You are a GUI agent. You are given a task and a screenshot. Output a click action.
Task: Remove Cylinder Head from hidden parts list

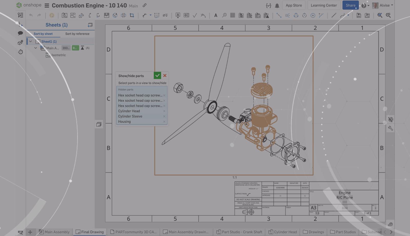164,111
